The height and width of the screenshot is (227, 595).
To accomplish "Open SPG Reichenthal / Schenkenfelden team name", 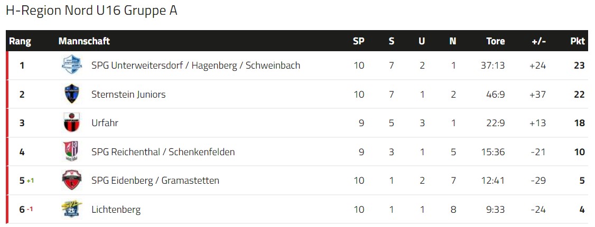I will (x=163, y=152).
